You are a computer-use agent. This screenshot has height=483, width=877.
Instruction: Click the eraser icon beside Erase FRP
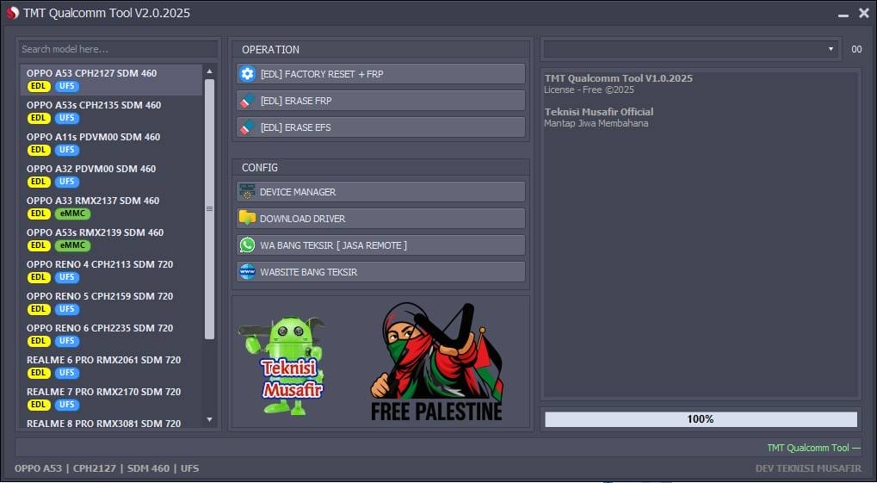pyautogui.click(x=248, y=101)
